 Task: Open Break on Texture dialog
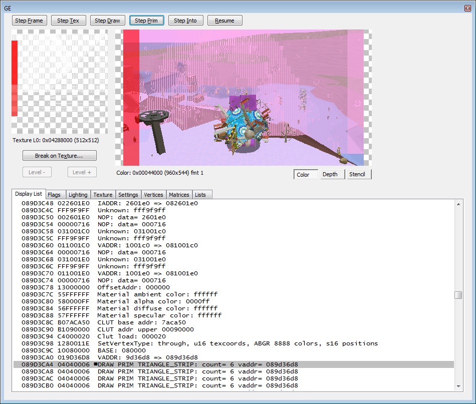pos(59,156)
